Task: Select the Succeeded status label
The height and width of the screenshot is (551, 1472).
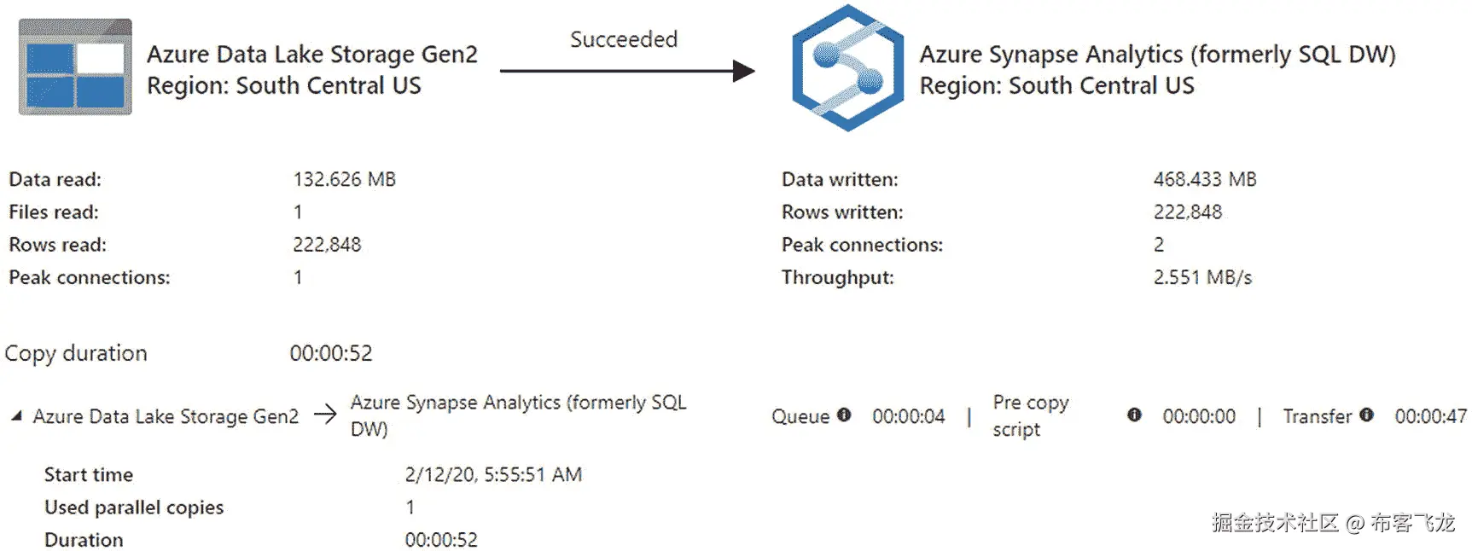Action: coord(624,39)
